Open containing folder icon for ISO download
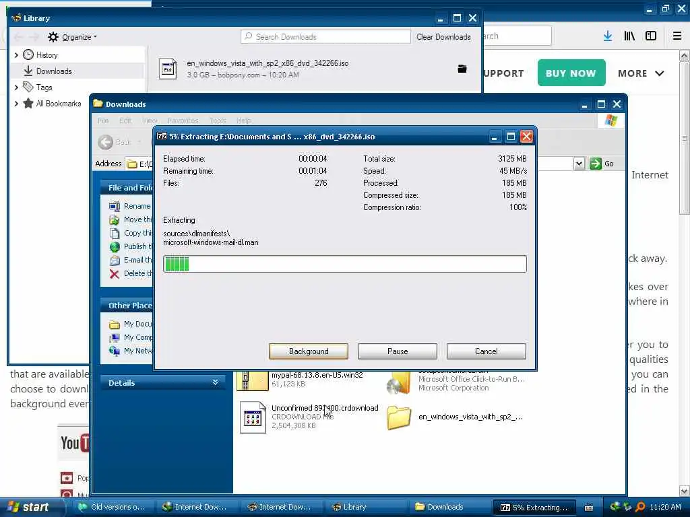 [x=462, y=69]
